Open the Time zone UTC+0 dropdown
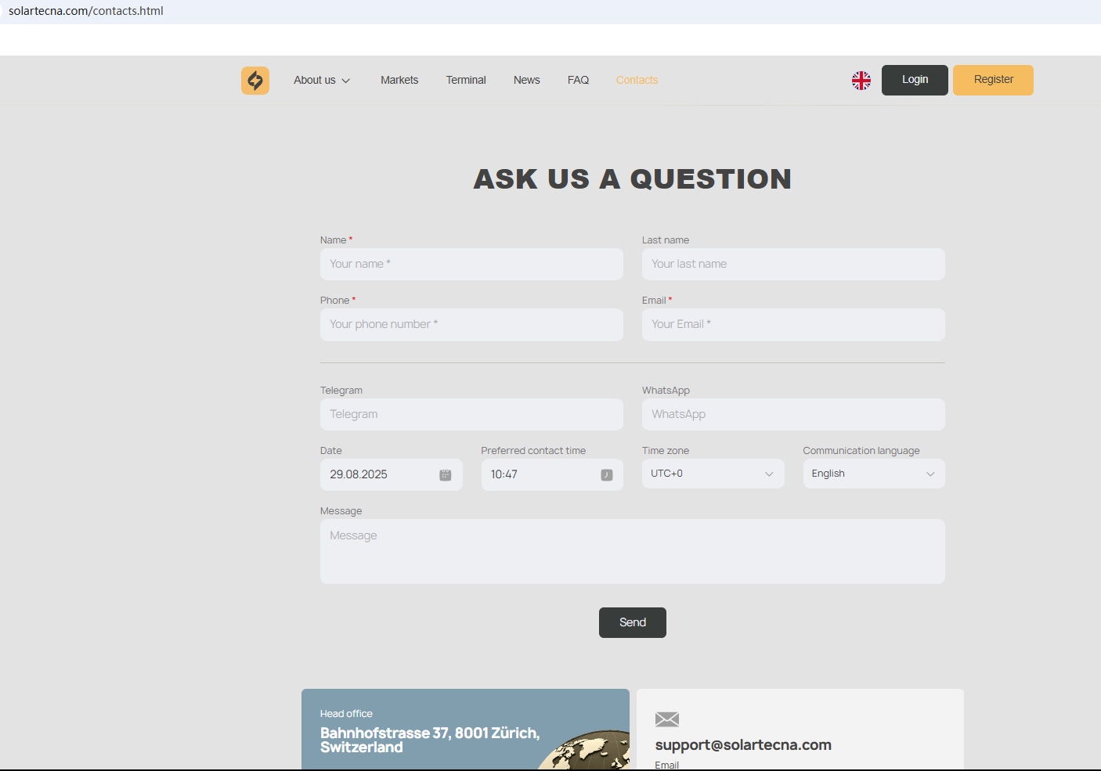The height and width of the screenshot is (771, 1101). point(712,474)
